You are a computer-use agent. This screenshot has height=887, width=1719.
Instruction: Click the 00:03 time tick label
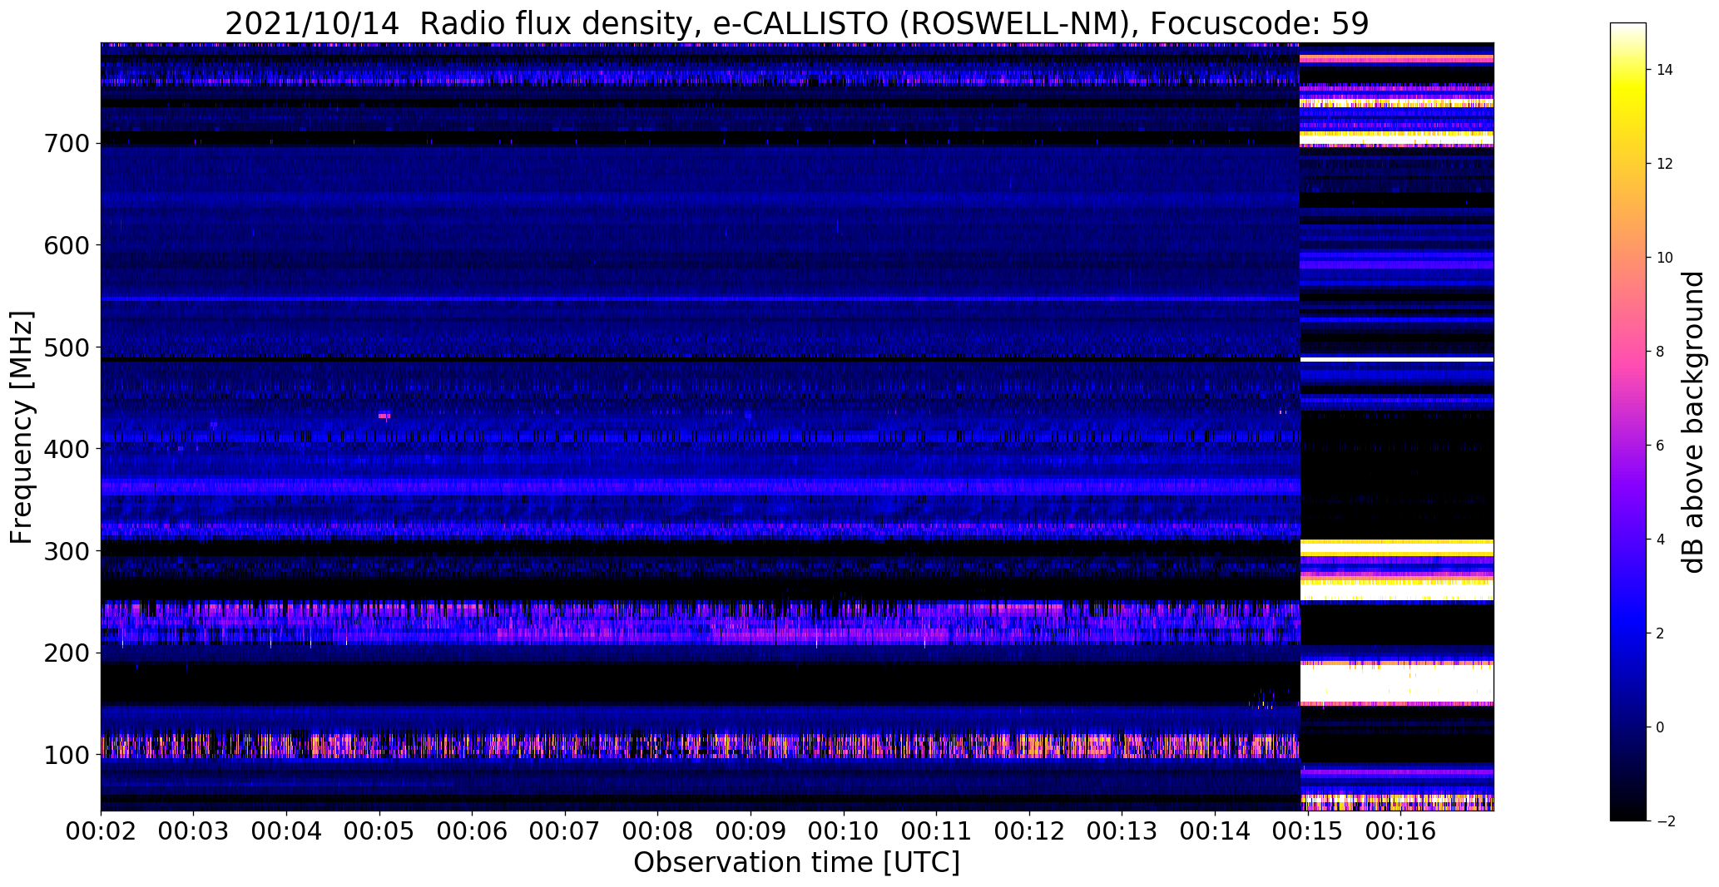point(194,830)
